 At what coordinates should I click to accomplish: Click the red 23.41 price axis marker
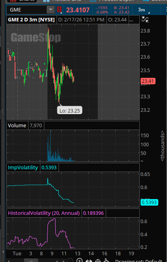(148, 81)
